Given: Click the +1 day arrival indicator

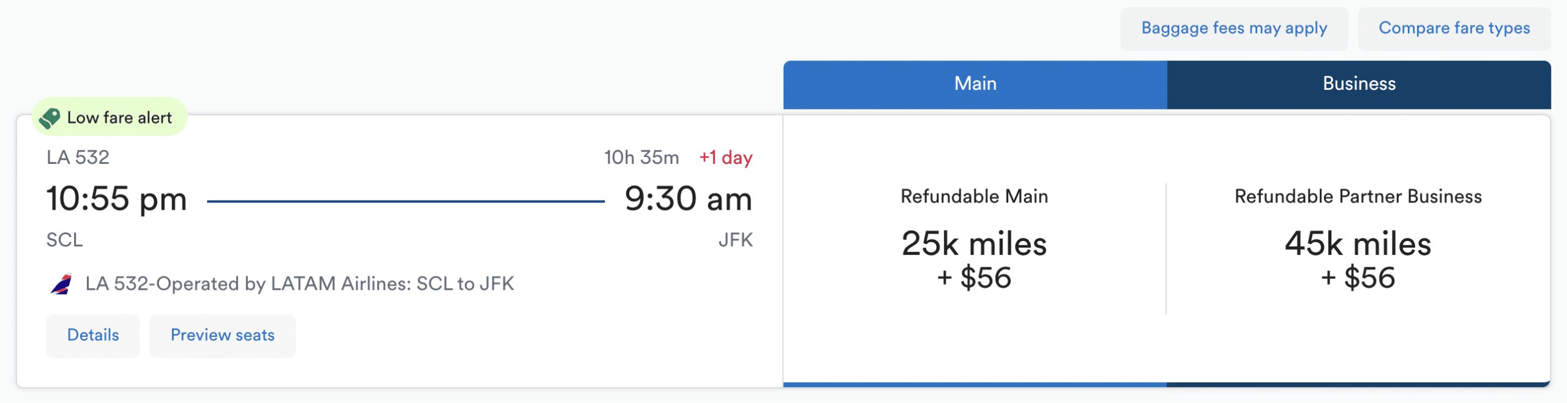Looking at the screenshot, I should 725,158.
